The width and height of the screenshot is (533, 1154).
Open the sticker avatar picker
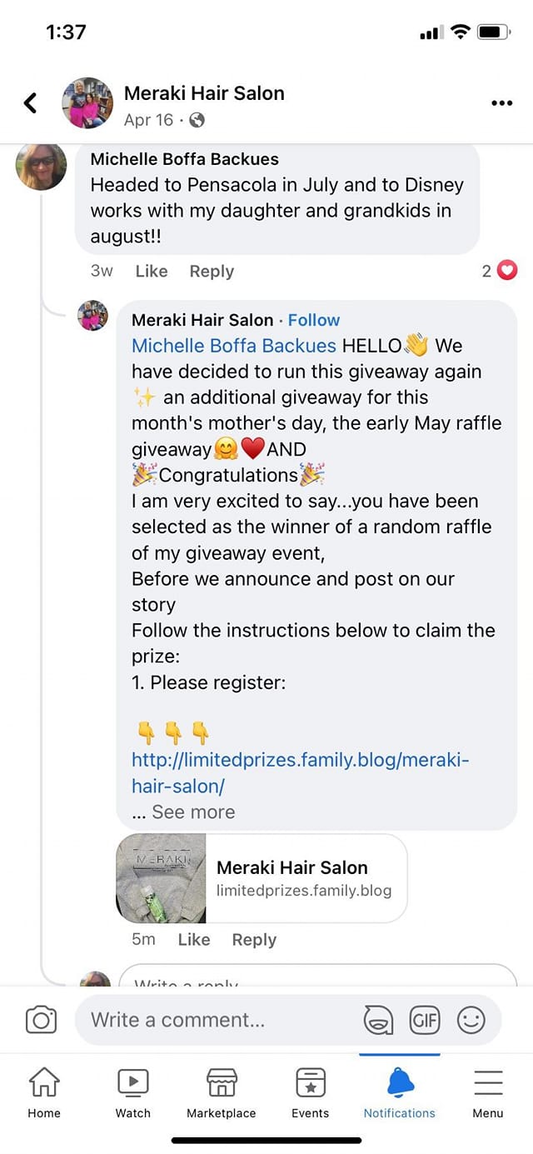point(378,1020)
